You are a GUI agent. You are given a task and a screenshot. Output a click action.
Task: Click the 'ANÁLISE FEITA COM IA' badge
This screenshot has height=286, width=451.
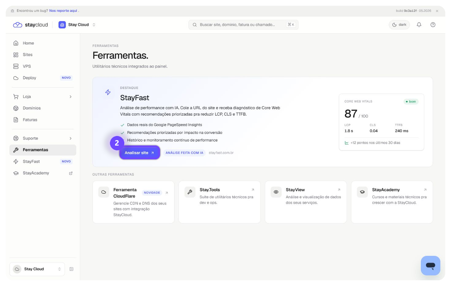click(184, 153)
